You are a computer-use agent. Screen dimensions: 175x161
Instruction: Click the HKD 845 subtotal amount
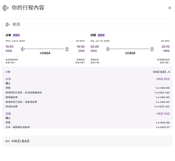(159, 72)
